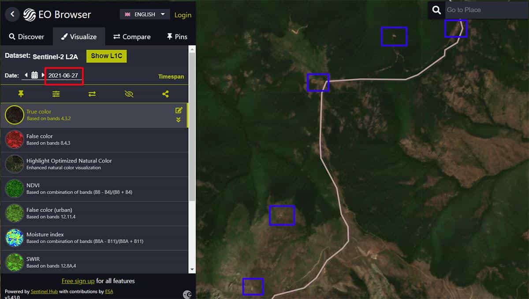
Task: Switch to the Compare tab
Action: pyautogui.click(x=132, y=37)
